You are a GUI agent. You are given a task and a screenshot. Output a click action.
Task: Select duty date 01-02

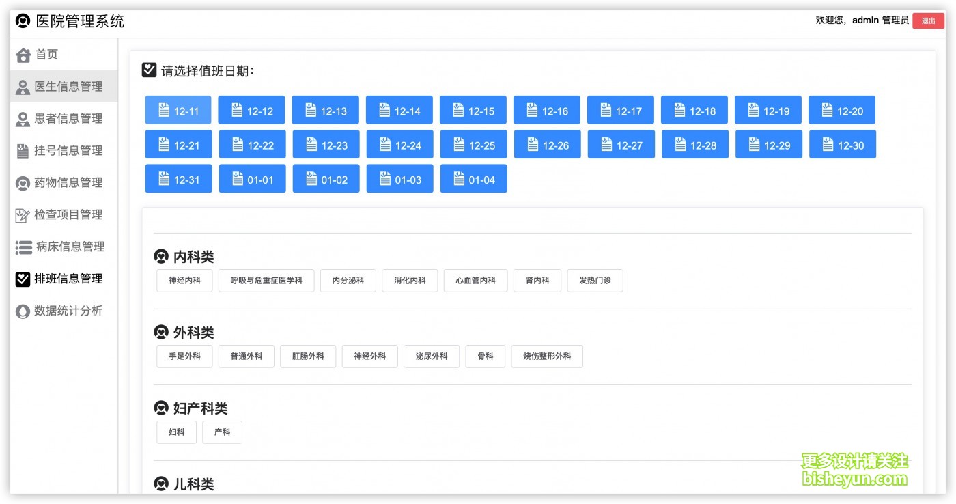coord(326,178)
